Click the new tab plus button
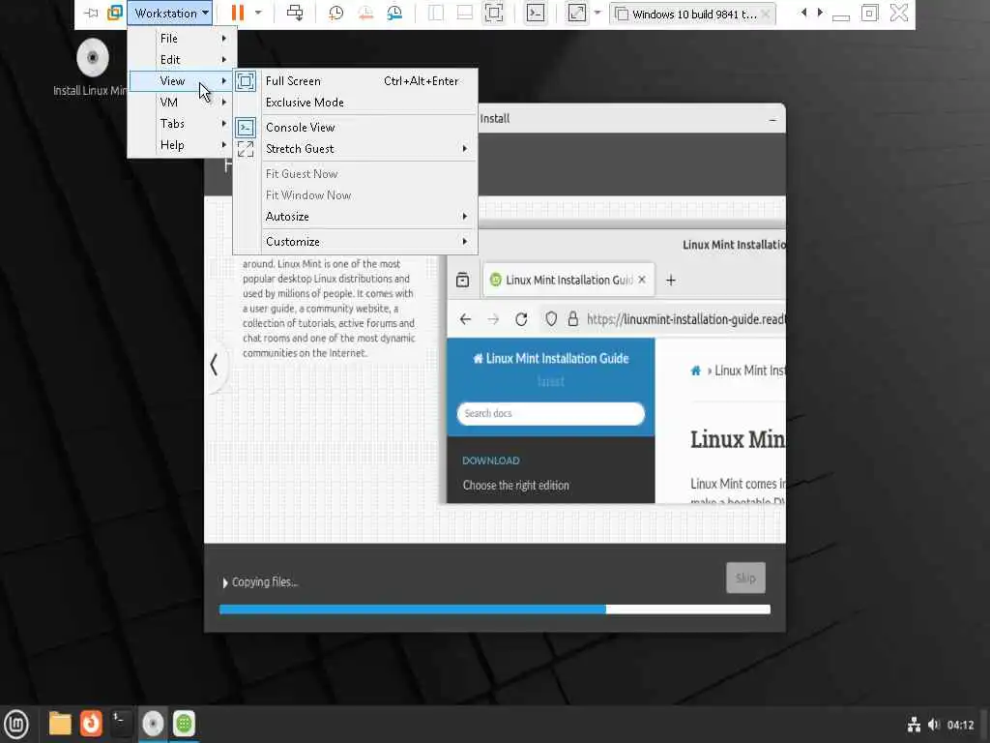 (x=671, y=280)
